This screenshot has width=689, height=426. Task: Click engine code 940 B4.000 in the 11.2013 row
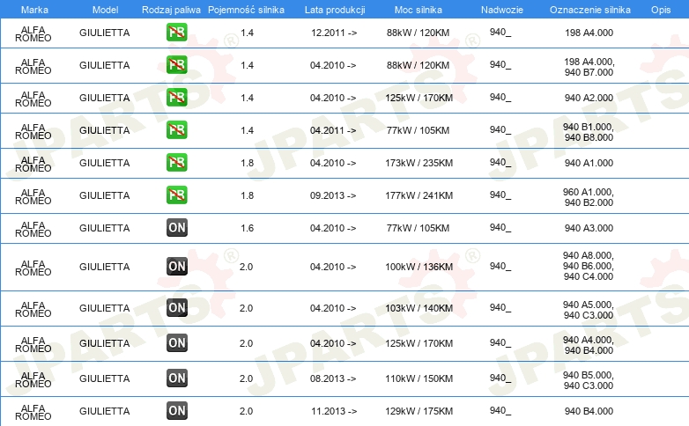(x=589, y=411)
